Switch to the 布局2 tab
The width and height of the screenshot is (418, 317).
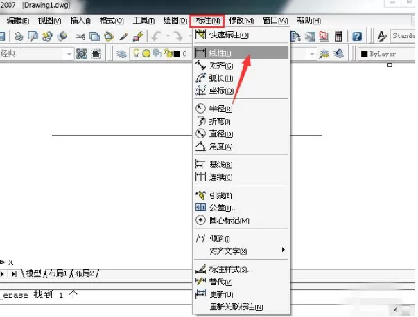[x=85, y=273]
